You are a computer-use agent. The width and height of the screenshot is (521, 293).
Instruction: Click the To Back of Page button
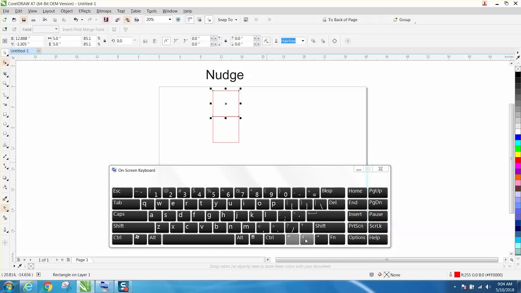click(339, 20)
